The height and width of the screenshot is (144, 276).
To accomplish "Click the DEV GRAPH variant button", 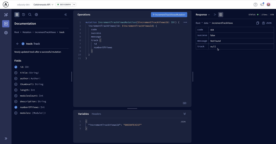I will point(64,5).
